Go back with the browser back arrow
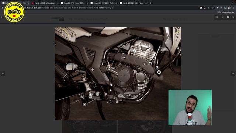The image size is (236, 133). [3, 8]
